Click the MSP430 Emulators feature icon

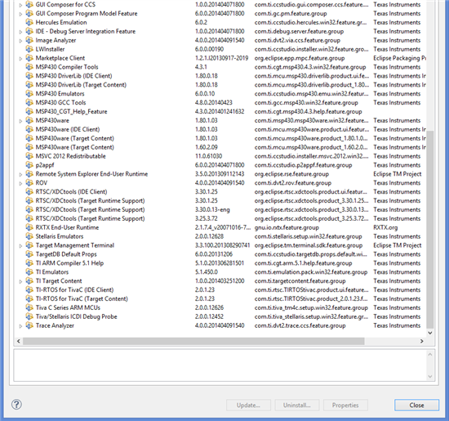pyautogui.click(x=29, y=93)
